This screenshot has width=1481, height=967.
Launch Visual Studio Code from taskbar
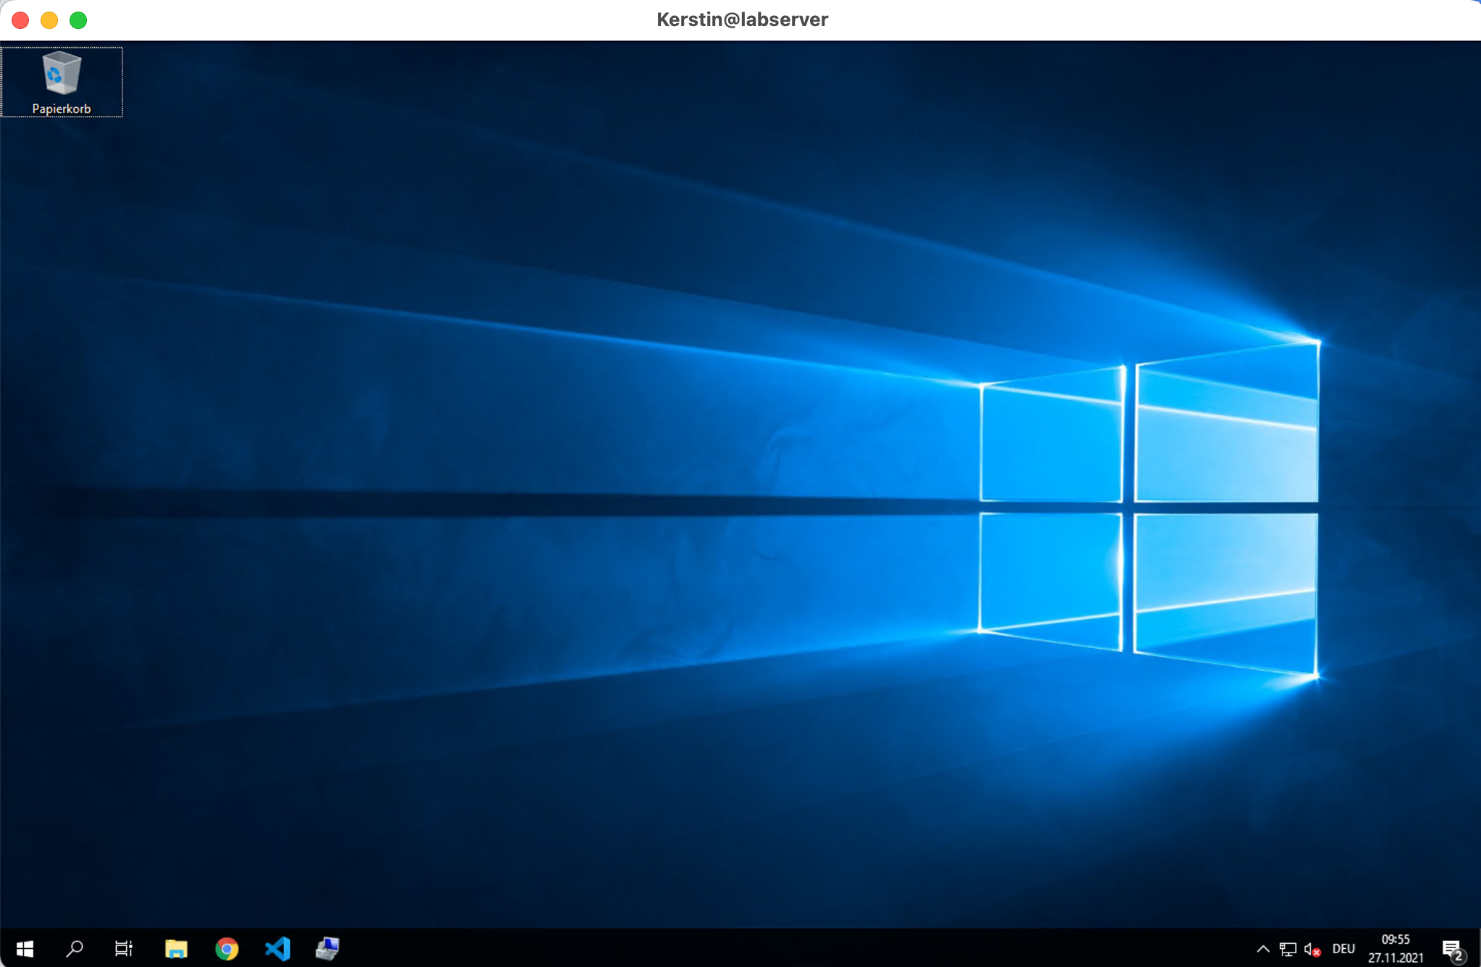point(278,948)
